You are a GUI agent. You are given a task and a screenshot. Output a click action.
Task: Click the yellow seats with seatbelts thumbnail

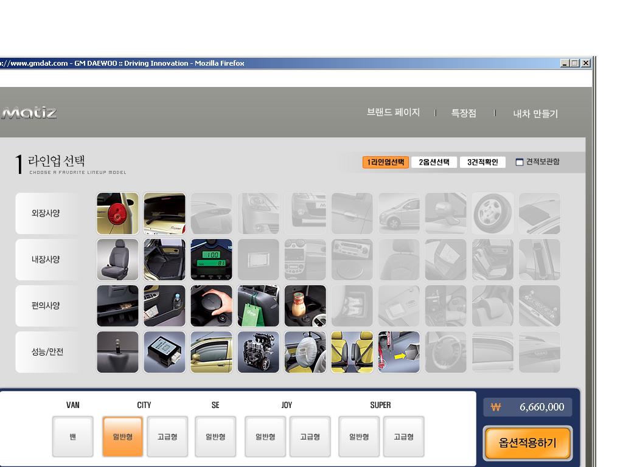352,352
